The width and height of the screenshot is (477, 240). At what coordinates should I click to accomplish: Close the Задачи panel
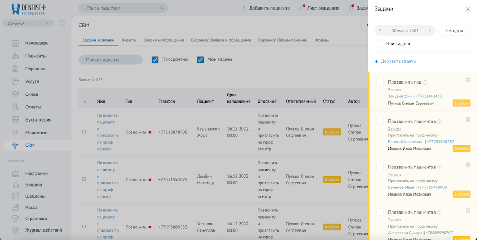[467, 10]
